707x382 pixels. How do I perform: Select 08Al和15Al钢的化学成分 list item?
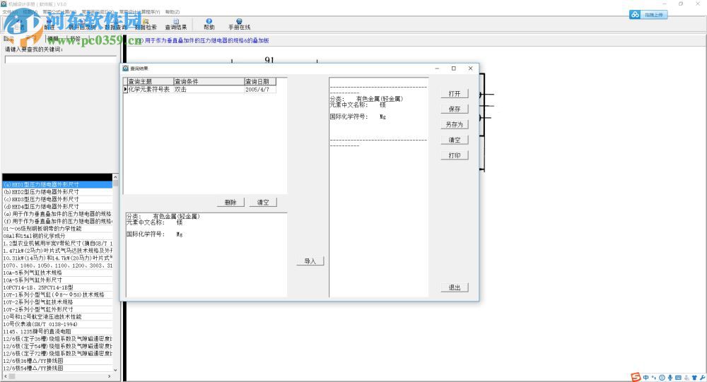[57, 236]
